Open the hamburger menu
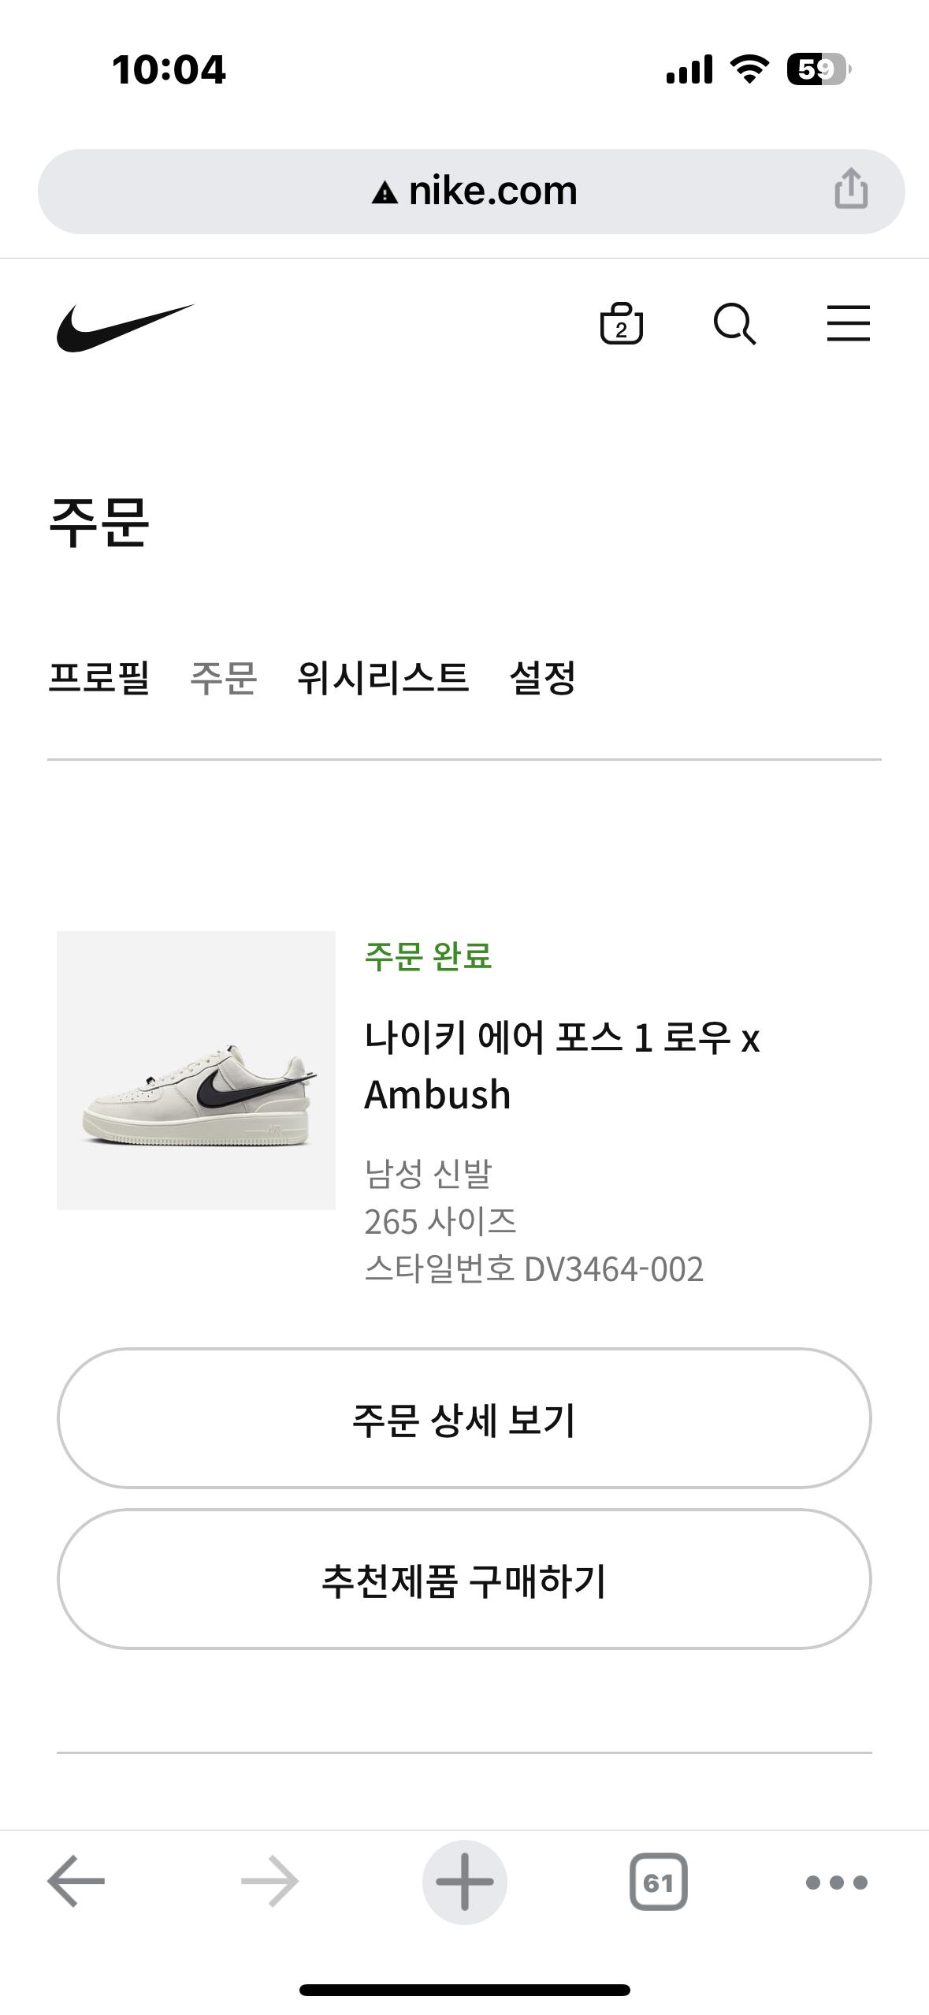929x2015 pixels. [x=848, y=323]
